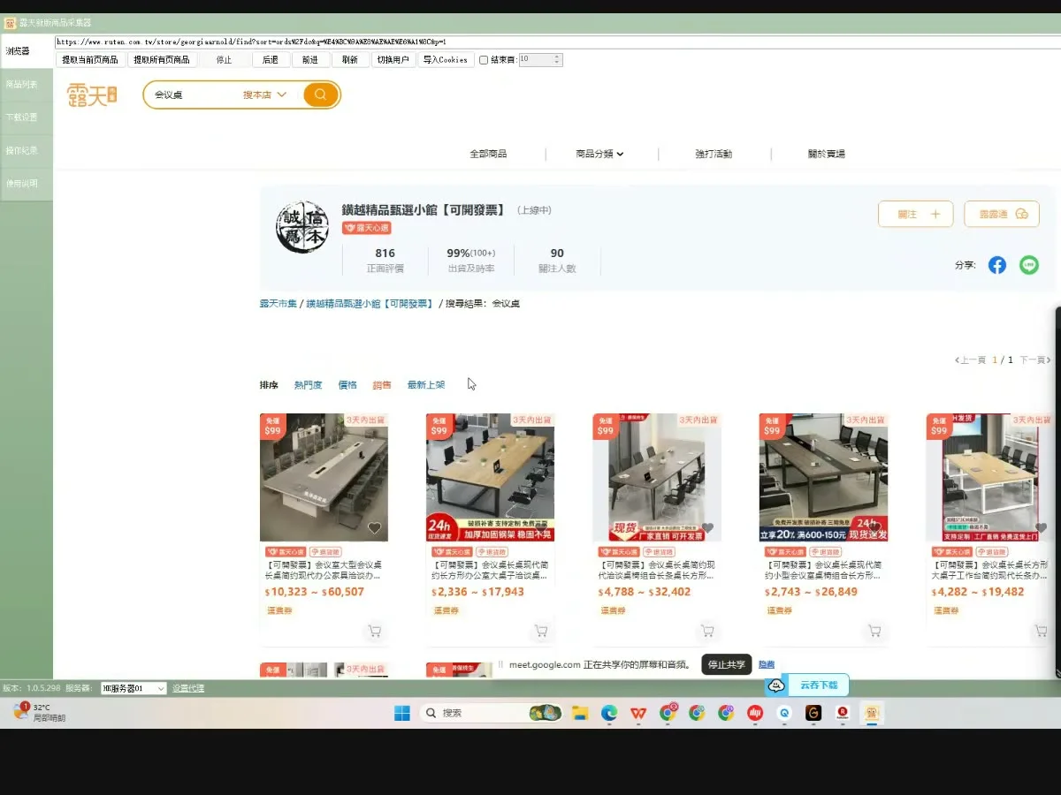Click the 提取所有页商品 button
This screenshot has height=795, width=1061.
[162, 60]
